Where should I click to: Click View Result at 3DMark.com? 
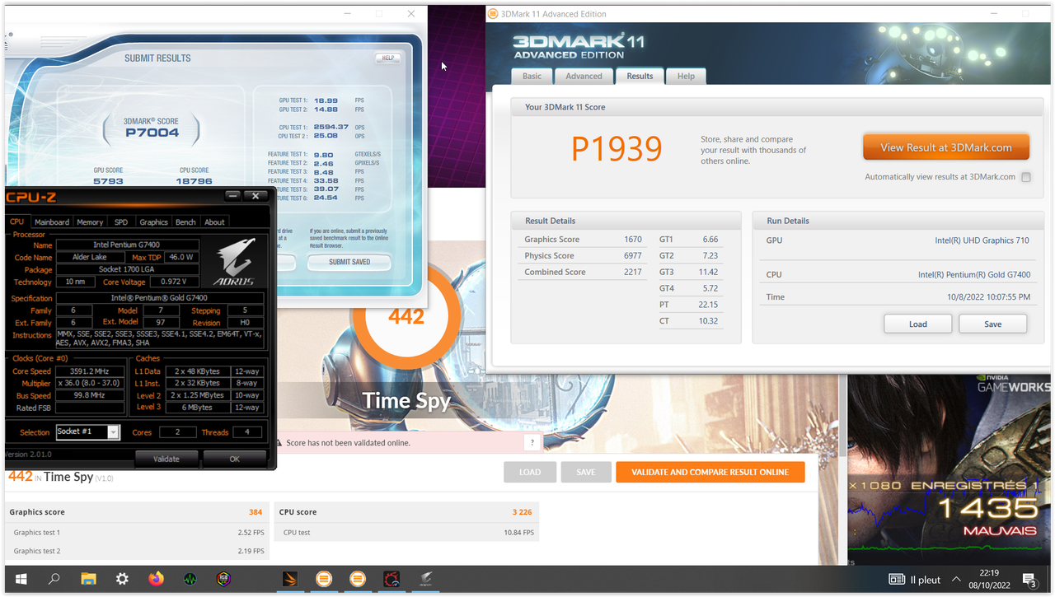pos(946,147)
